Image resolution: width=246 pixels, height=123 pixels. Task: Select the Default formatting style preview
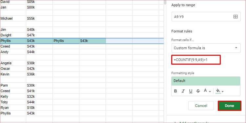[x=206, y=81]
